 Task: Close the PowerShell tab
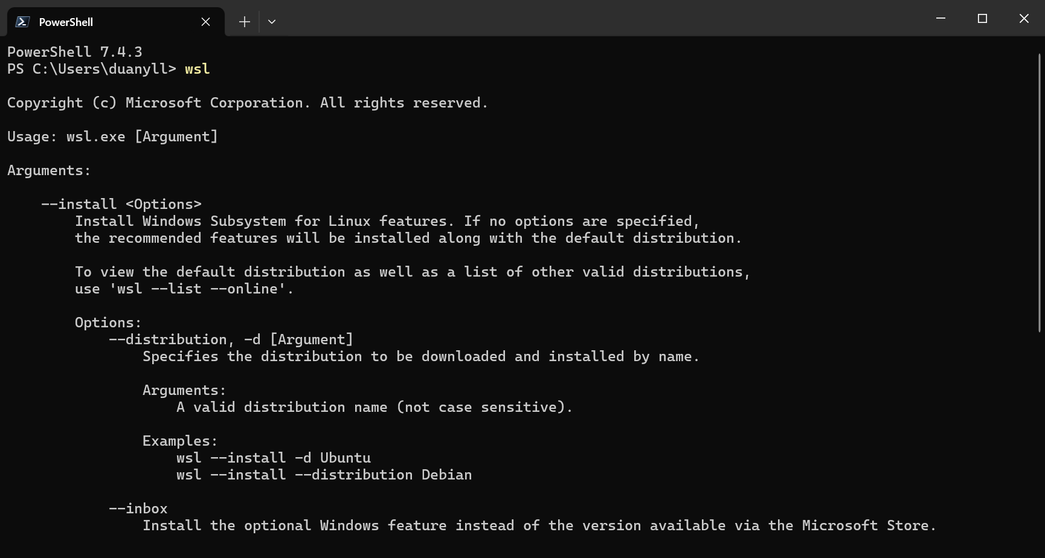click(205, 22)
